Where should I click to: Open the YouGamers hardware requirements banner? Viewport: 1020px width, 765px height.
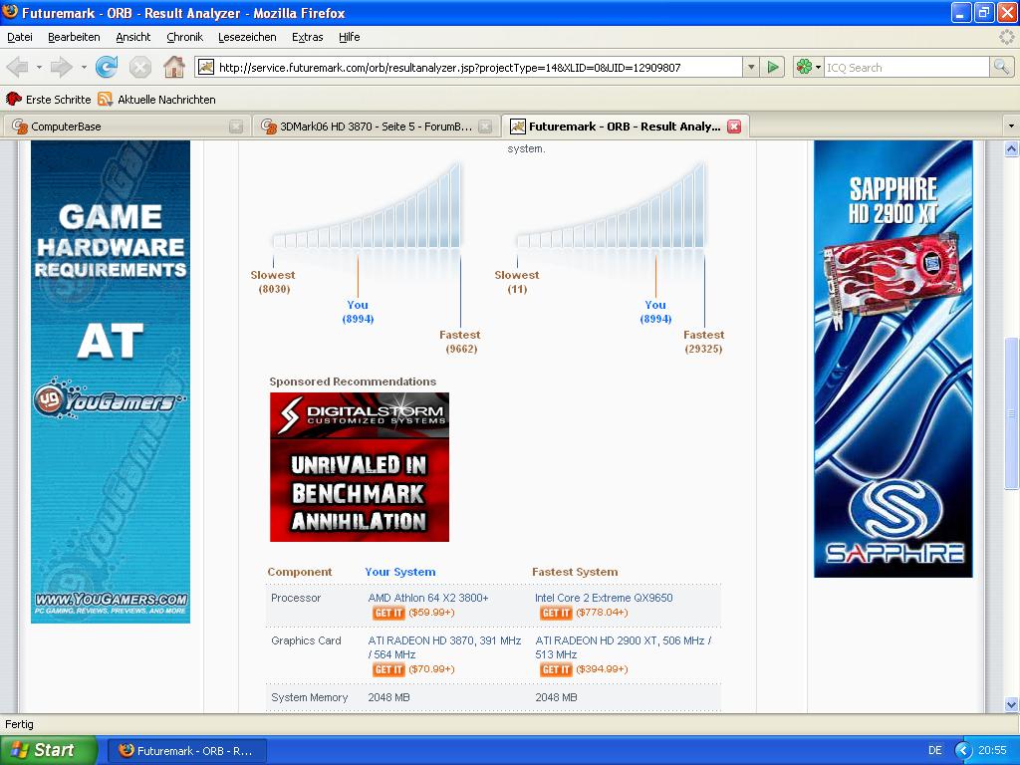click(111, 382)
